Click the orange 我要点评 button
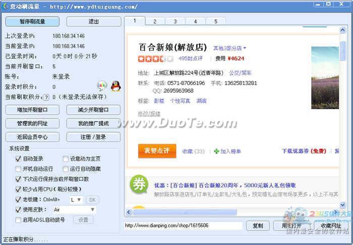Viewport: 353px width, 245px height. pyautogui.click(x=157, y=151)
